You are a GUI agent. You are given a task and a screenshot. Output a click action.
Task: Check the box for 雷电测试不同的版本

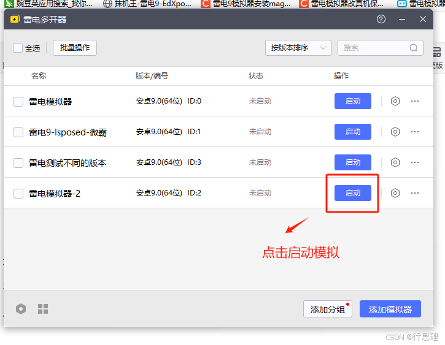(18, 163)
